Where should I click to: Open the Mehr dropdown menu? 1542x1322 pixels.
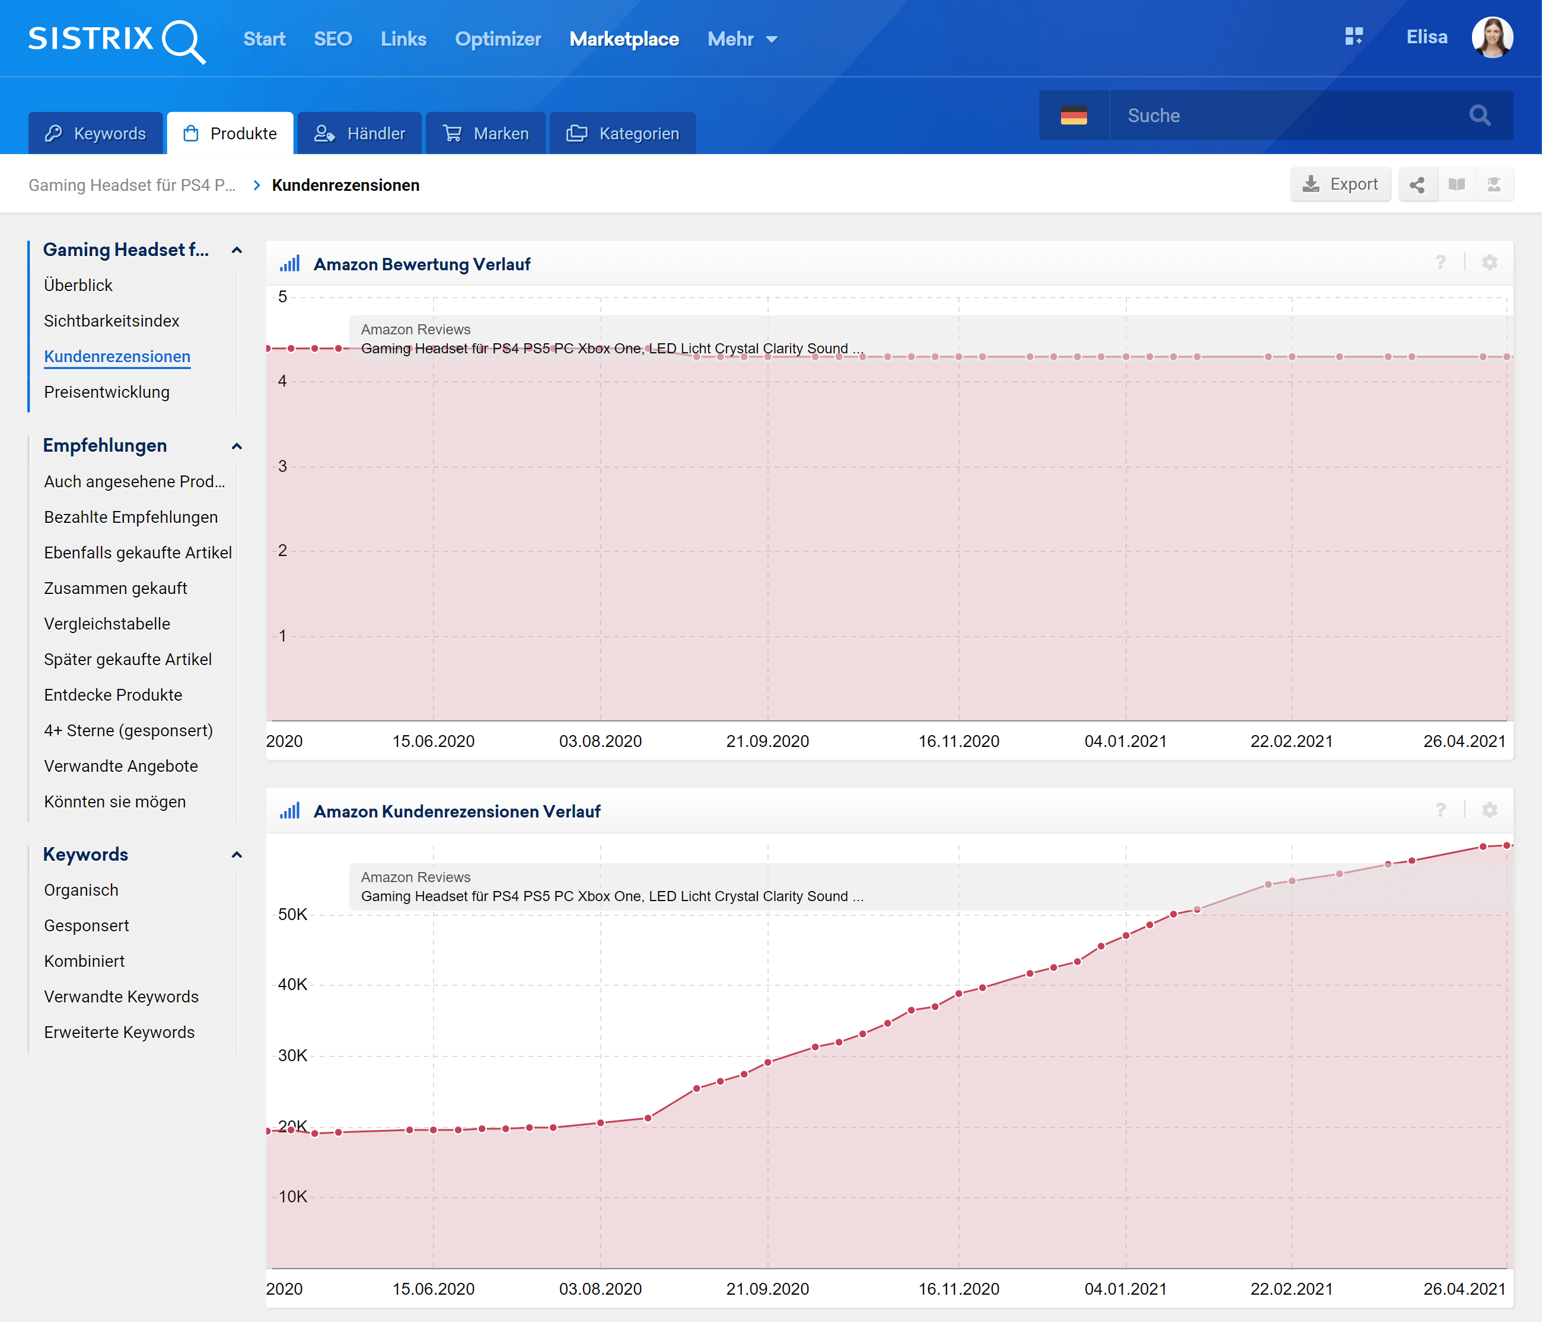coord(742,40)
